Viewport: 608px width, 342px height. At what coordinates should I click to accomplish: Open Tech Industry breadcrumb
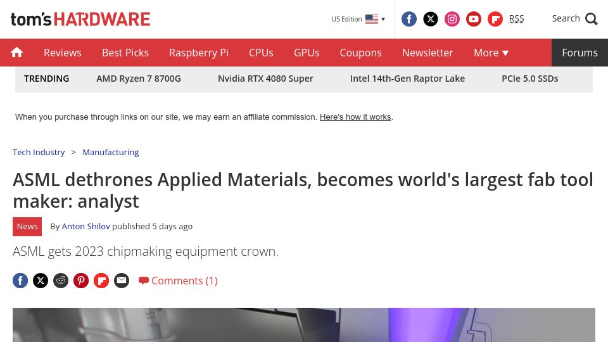click(39, 153)
